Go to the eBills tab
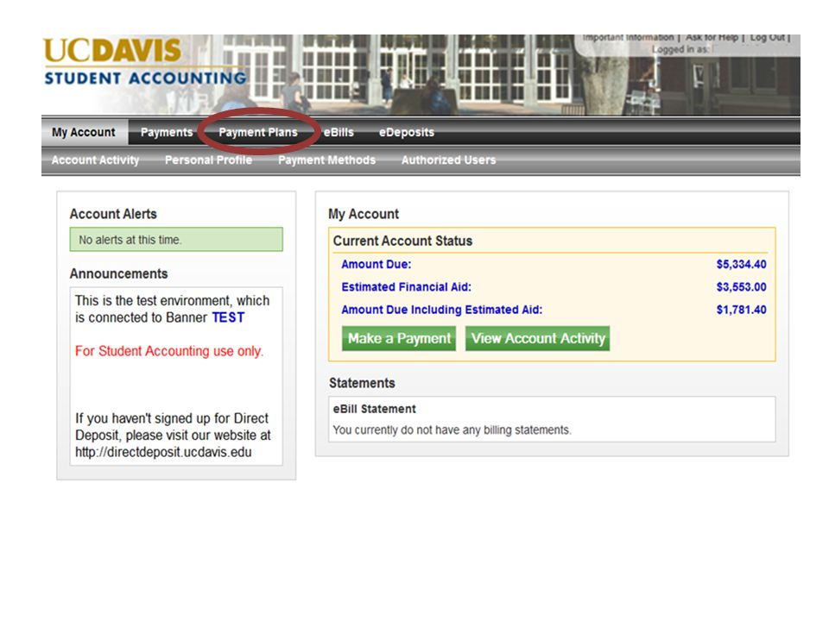The height and width of the screenshot is (621, 829). [339, 132]
